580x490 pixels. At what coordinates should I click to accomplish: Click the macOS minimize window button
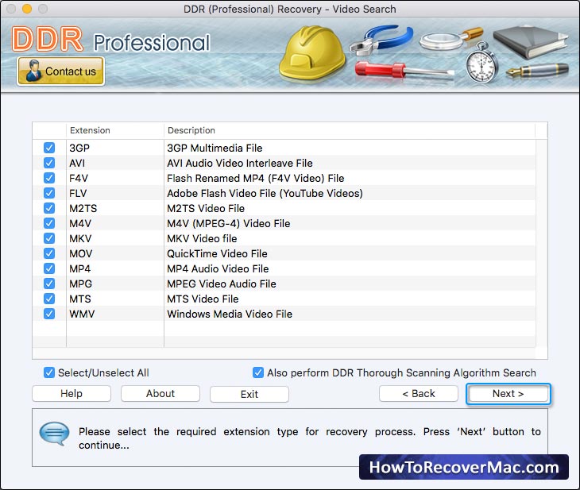(27, 9)
